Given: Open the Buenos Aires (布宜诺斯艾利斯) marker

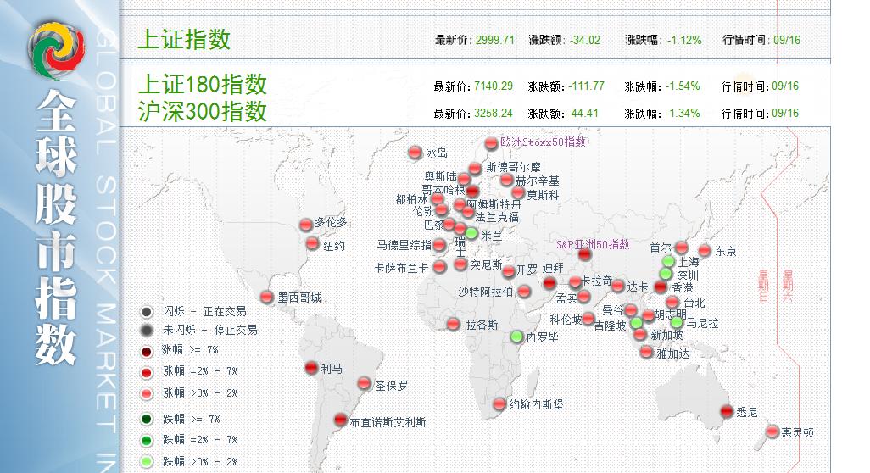Looking at the screenshot, I should tap(340, 419).
